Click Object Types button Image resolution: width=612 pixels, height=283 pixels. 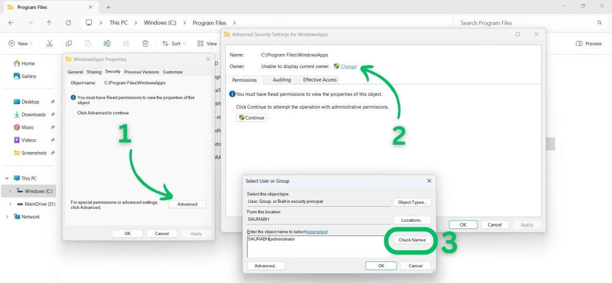[412, 202]
